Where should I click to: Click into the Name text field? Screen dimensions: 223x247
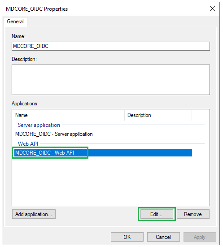(111, 46)
